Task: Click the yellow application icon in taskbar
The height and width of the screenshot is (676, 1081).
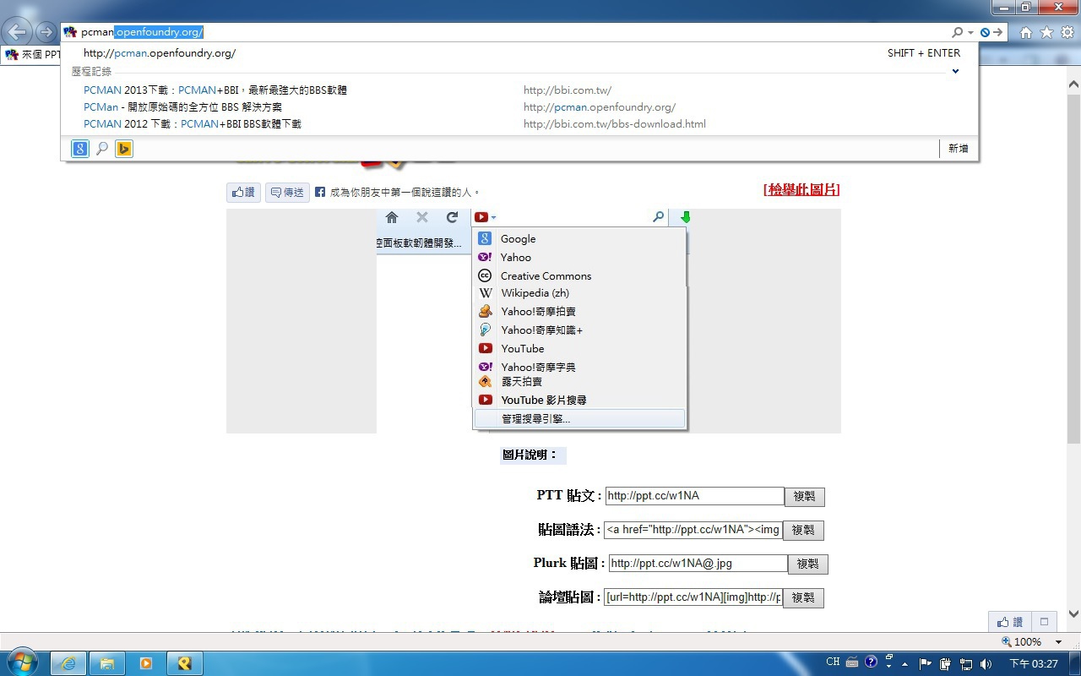Action: [x=185, y=663]
